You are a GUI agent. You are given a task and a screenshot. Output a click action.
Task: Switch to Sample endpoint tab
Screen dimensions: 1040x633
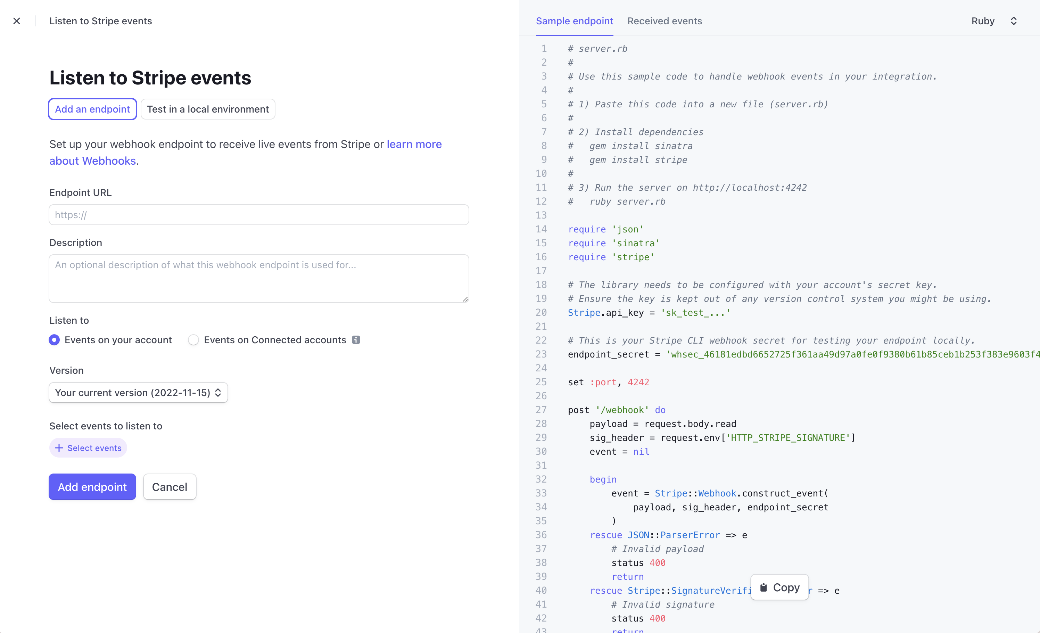(574, 21)
